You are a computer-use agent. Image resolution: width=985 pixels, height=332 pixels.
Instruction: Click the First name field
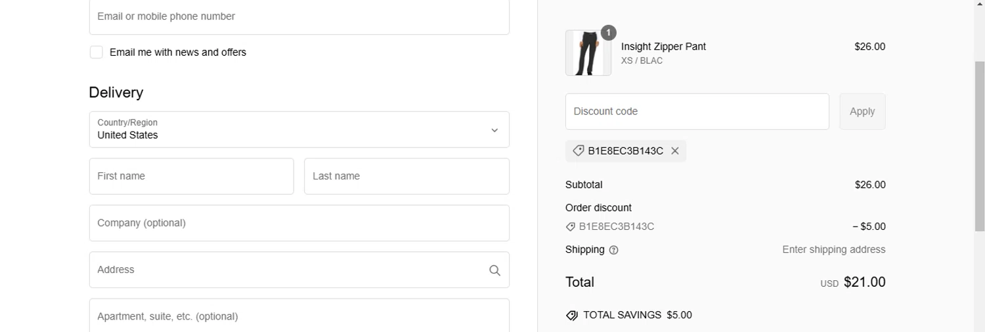pos(191,176)
